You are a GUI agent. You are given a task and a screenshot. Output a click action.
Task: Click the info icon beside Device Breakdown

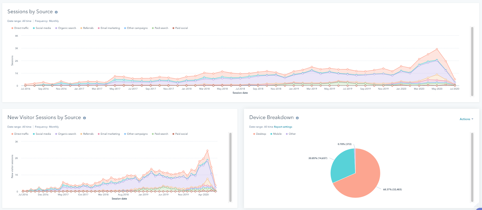[x=297, y=118]
